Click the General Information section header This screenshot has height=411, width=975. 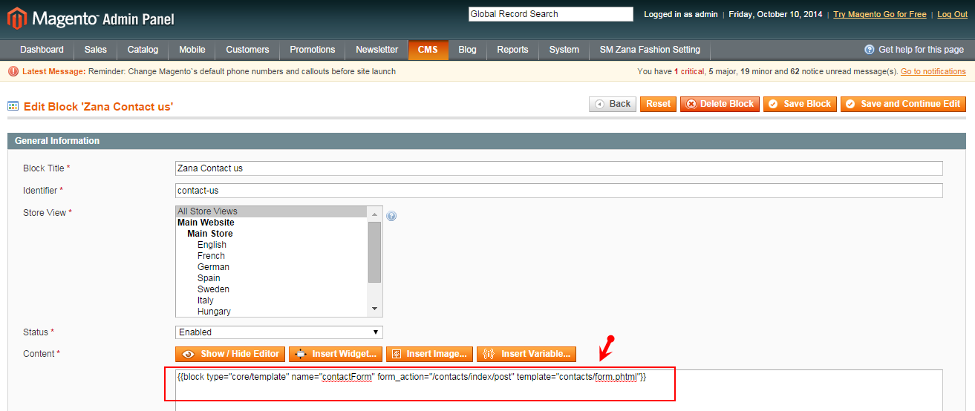(487, 141)
